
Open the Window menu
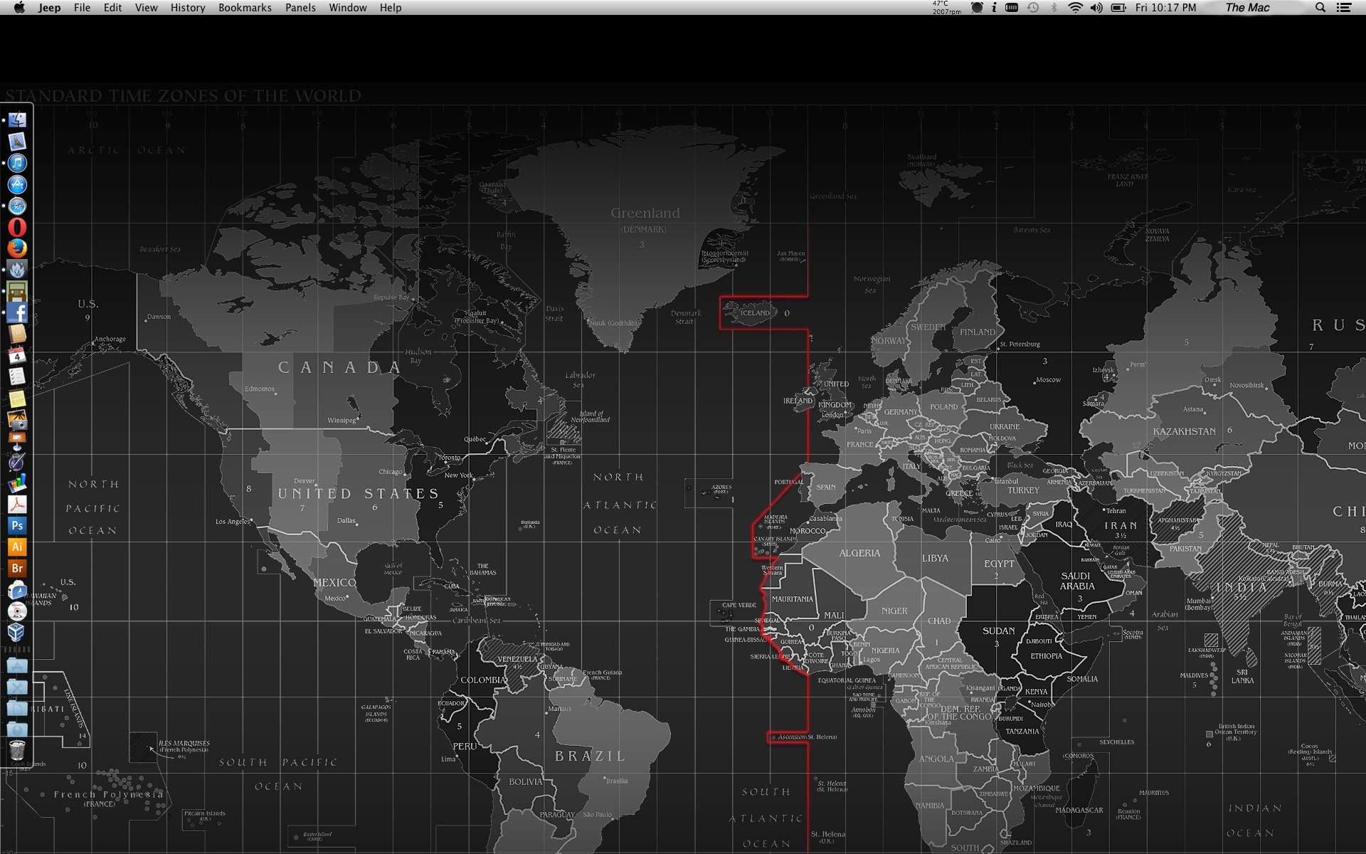348,7
